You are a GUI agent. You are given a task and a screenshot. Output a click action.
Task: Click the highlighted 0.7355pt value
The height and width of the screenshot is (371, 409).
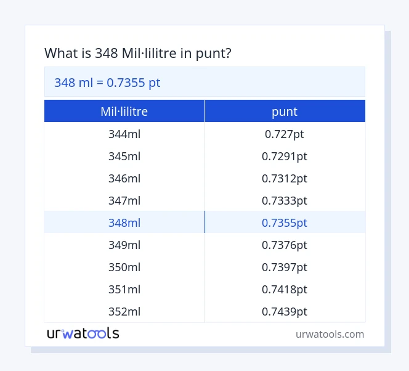point(285,222)
